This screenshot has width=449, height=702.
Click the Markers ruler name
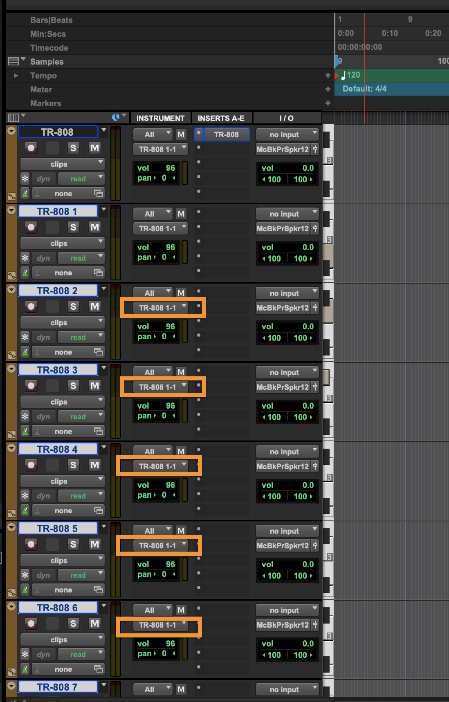(x=46, y=103)
